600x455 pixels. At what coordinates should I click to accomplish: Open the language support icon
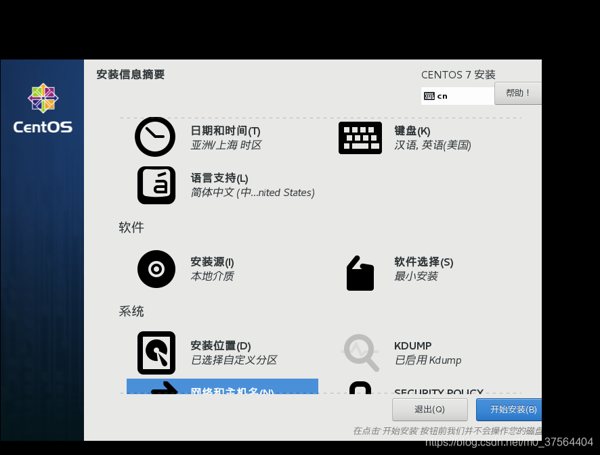(x=156, y=185)
